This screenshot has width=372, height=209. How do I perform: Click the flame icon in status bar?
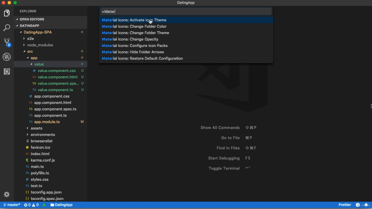pos(44,205)
